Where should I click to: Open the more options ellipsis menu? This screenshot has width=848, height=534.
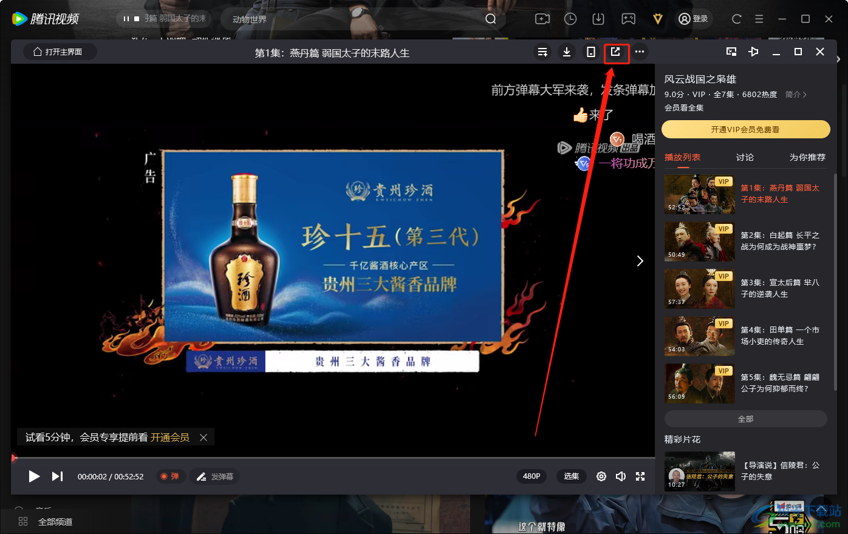coord(640,52)
